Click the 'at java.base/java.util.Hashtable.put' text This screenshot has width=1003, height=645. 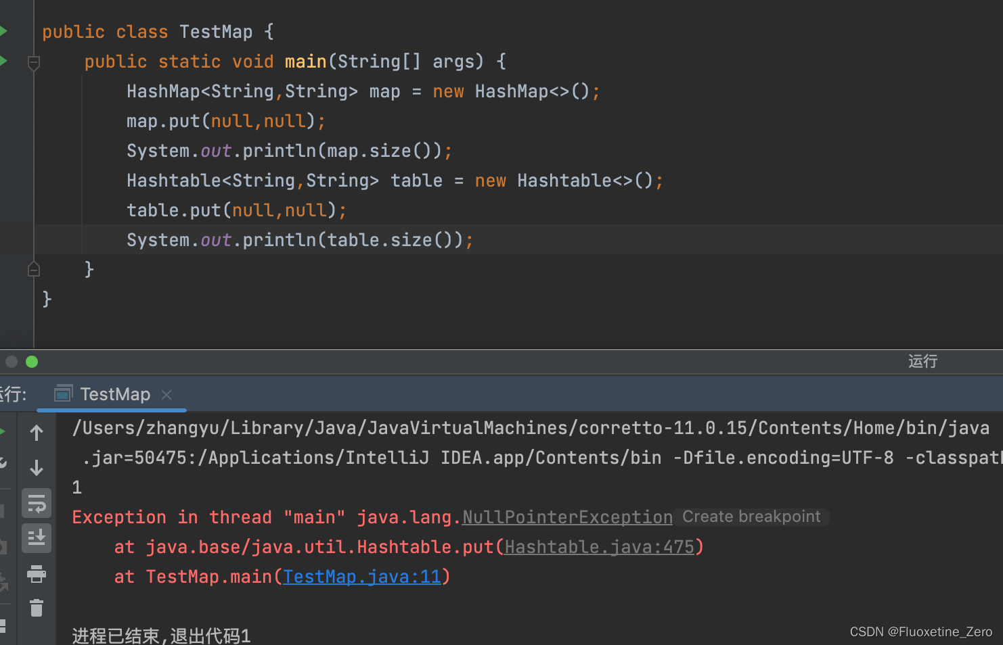tap(304, 547)
